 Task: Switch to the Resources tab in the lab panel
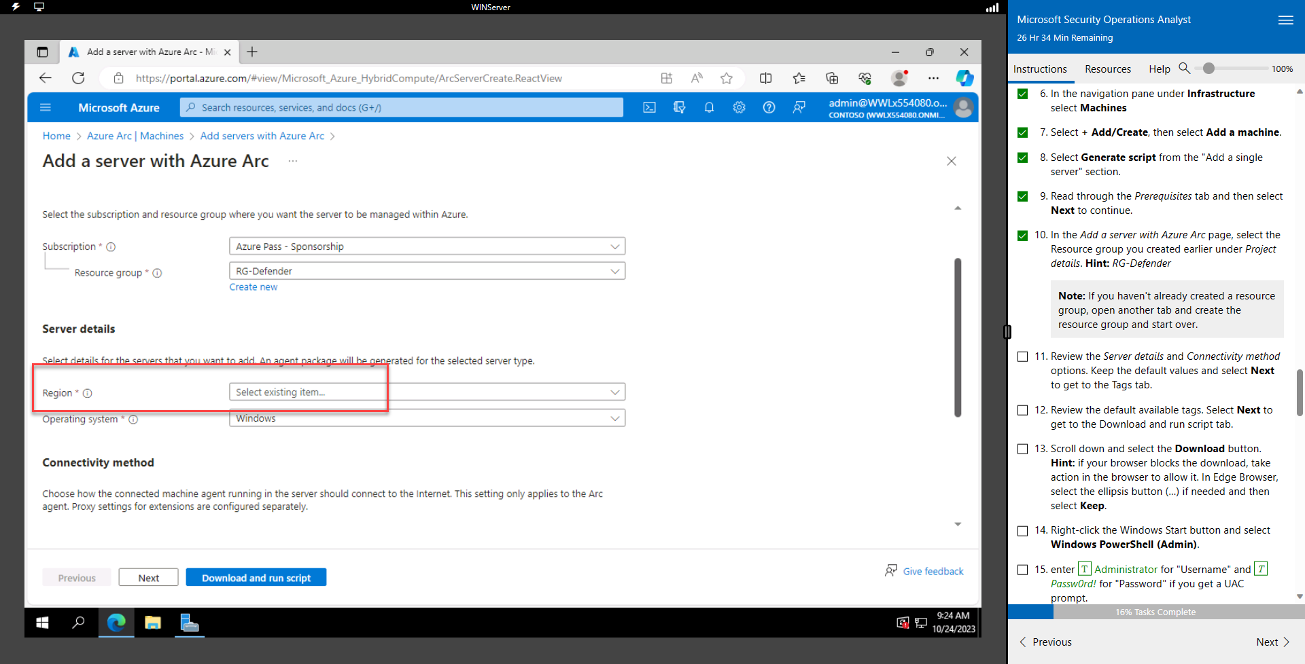(x=1107, y=69)
